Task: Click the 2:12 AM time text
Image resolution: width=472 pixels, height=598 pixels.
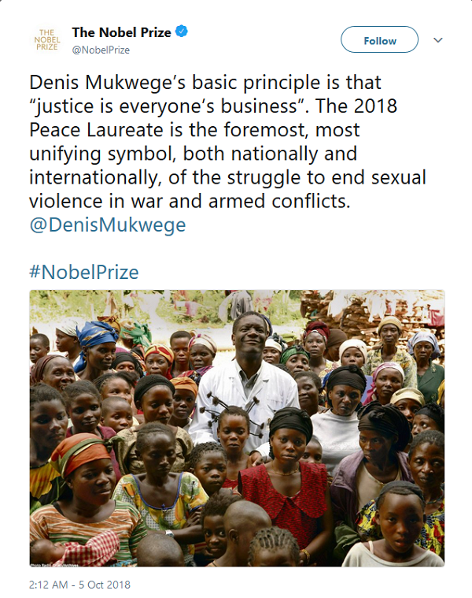Action: [x=48, y=585]
